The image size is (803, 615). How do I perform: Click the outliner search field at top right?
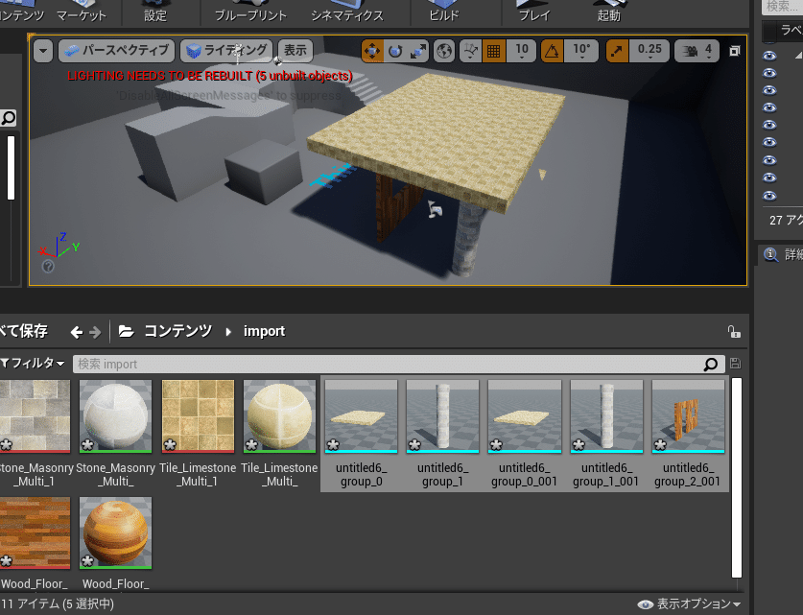click(x=783, y=6)
